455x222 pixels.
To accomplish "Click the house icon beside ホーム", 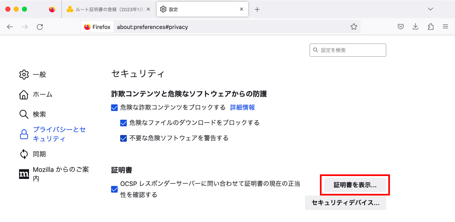I will point(24,94).
